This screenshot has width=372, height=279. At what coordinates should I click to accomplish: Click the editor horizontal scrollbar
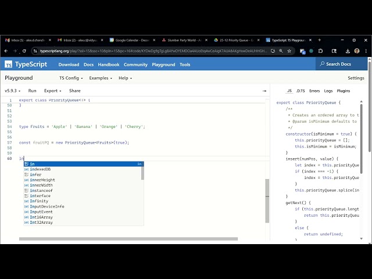coord(128,239)
